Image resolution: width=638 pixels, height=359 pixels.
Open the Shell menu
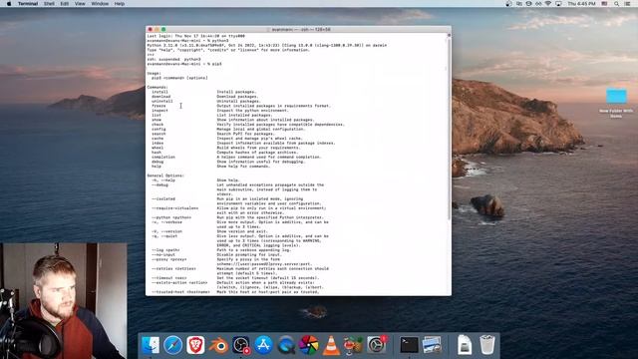49,4
